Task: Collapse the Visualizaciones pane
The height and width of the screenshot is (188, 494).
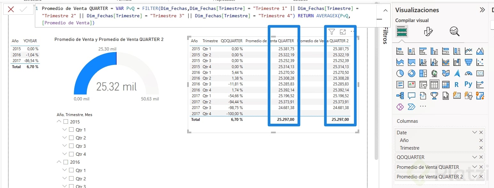Action: point(482,10)
